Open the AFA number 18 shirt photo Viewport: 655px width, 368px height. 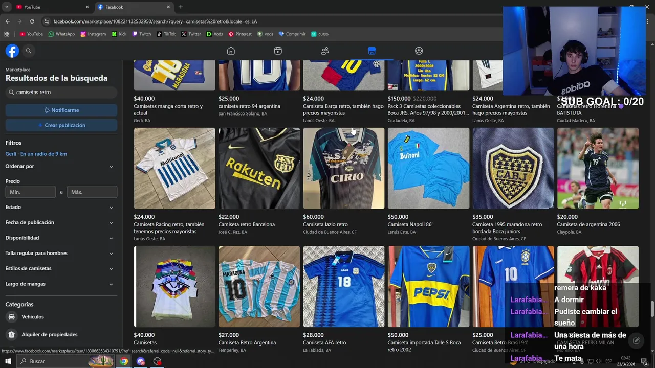[x=344, y=286]
